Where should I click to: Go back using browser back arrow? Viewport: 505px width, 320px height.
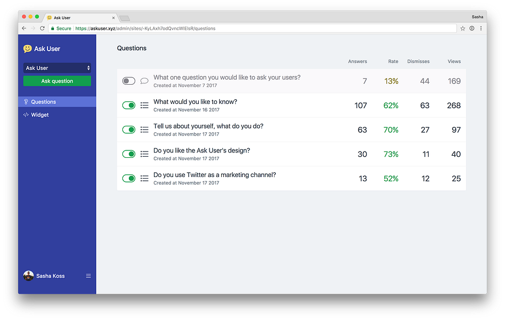(24, 28)
